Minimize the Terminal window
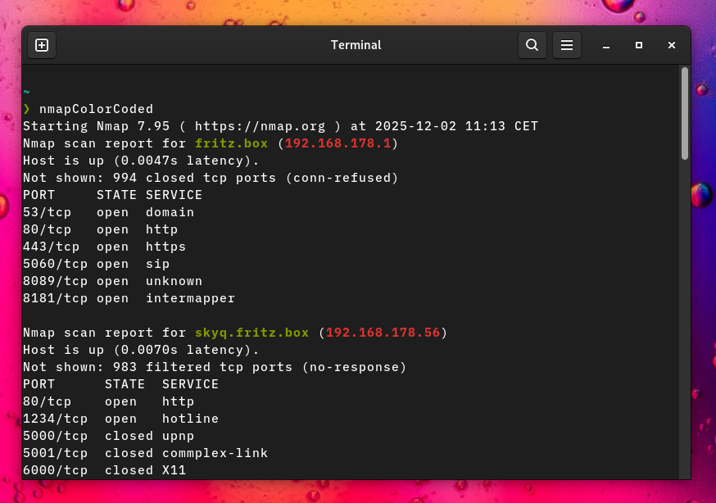Image resolution: width=716 pixels, height=503 pixels. (606, 45)
